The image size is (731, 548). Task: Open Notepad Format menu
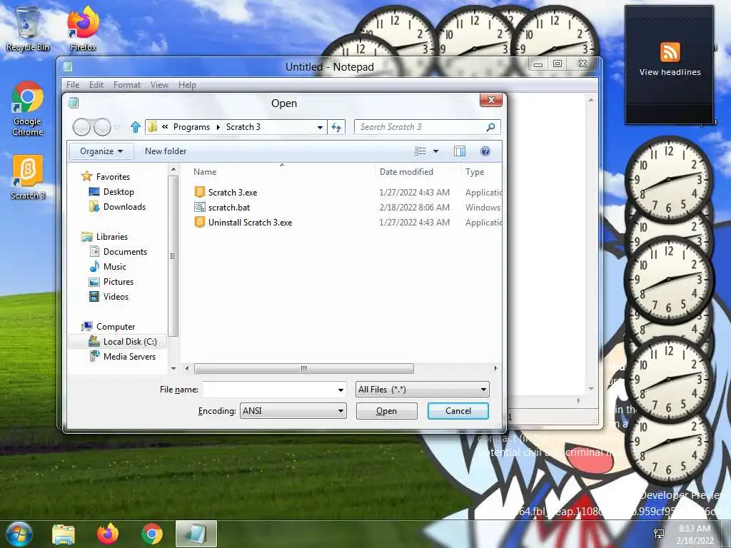pyautogui.click(x=127, y=85)
